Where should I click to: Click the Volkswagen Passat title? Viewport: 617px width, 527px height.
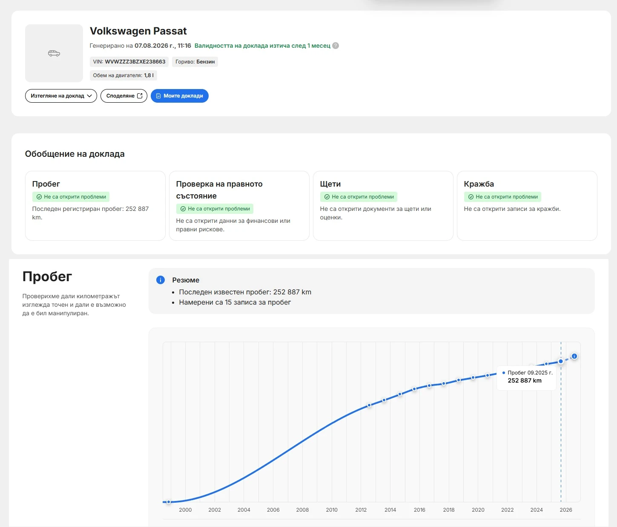[x=138, y=31]
